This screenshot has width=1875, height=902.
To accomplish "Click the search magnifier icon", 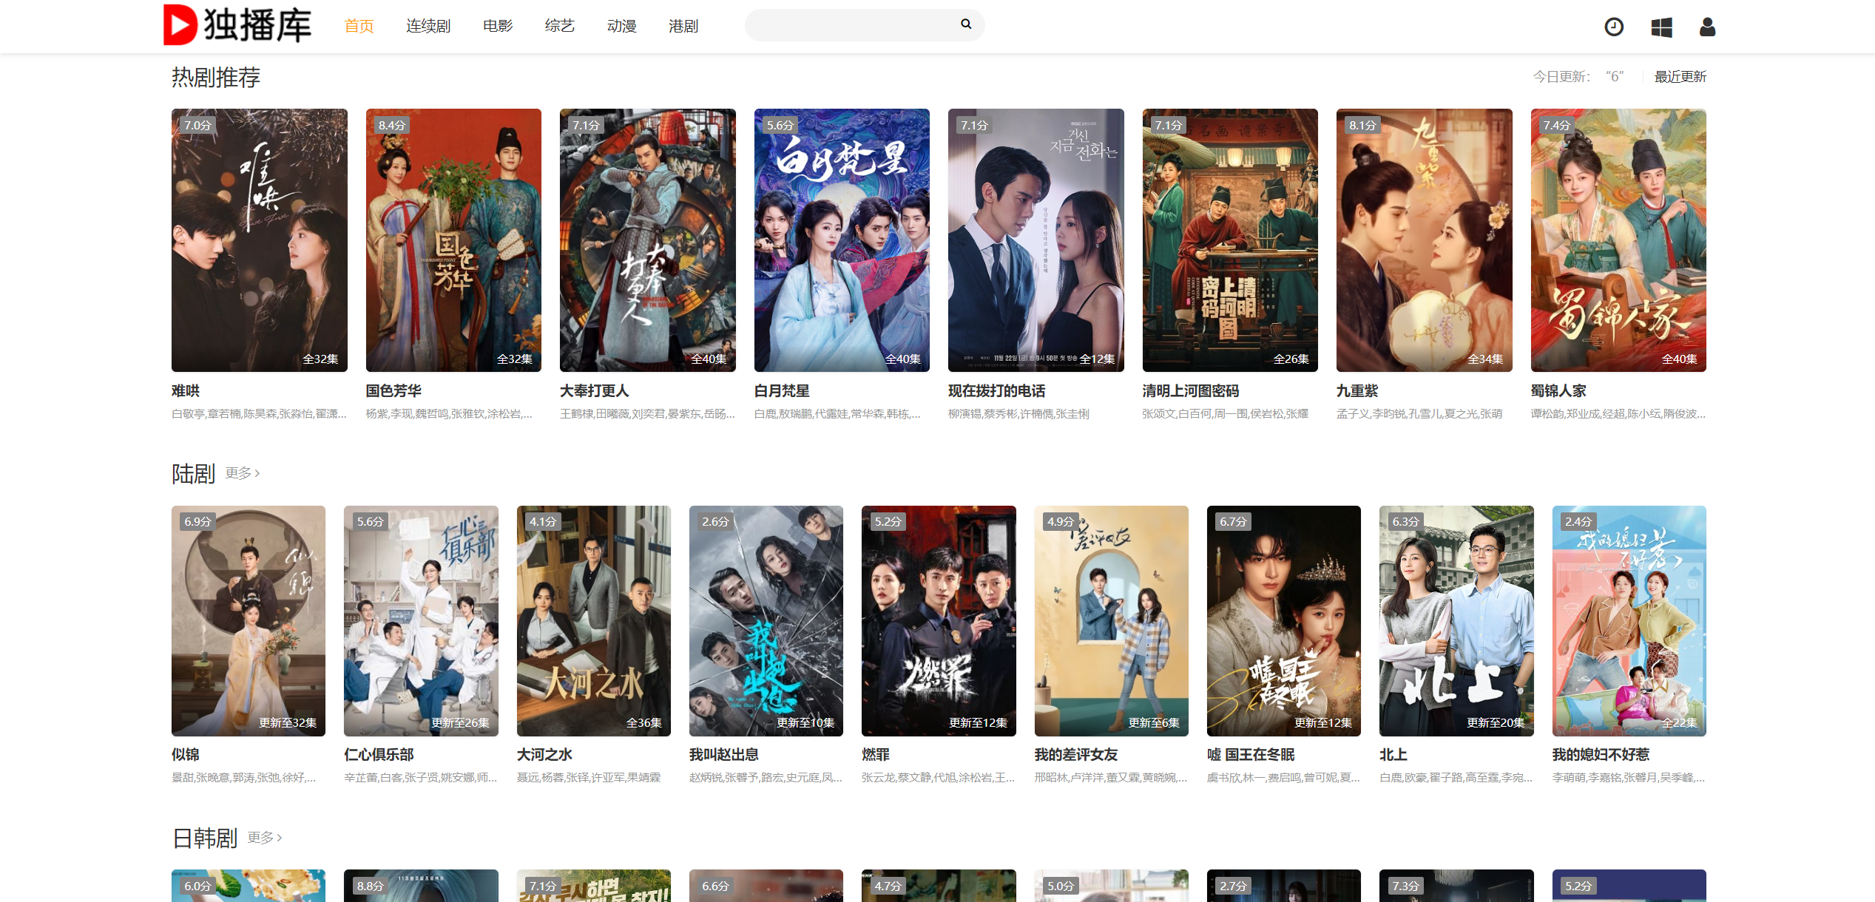I will (966, 24).
